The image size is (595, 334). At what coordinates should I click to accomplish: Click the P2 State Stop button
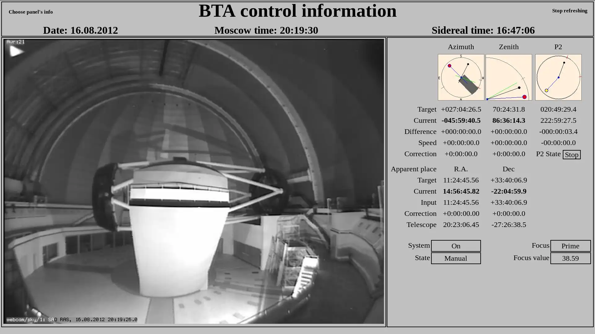[x=571, y=155]
